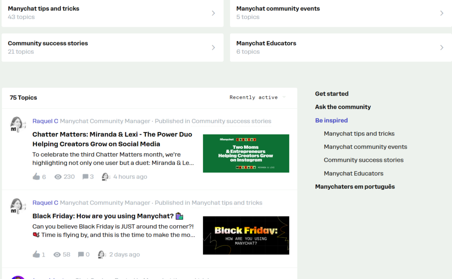
Task: Open Community success stories link in post byline
Action: (x=231, y=121)
